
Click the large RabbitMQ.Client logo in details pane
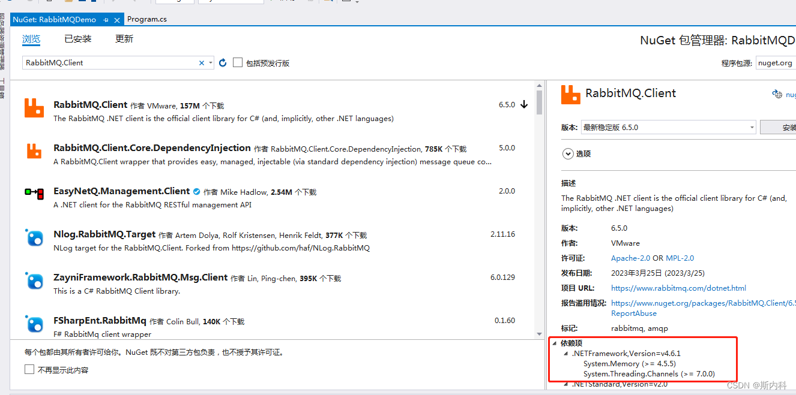coord(571,95)
